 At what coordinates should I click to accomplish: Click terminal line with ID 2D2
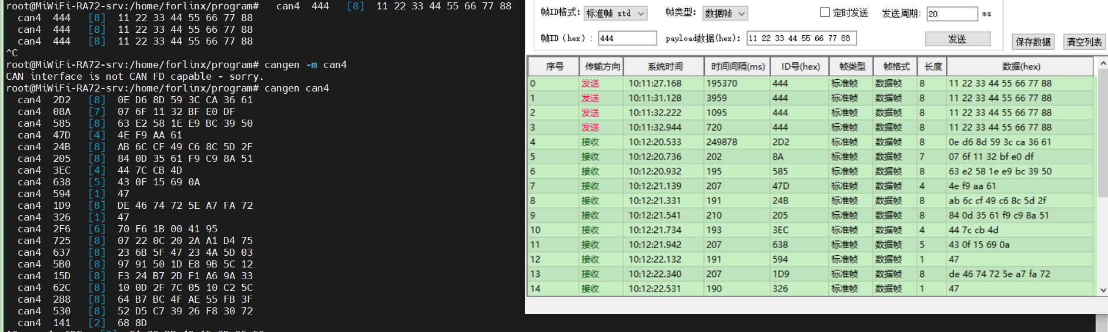135,100
